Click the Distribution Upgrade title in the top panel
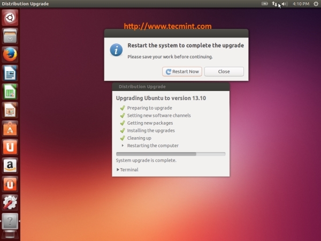This screenshot has height=241, width=321. pyautogui.click(x=25, y=4)
